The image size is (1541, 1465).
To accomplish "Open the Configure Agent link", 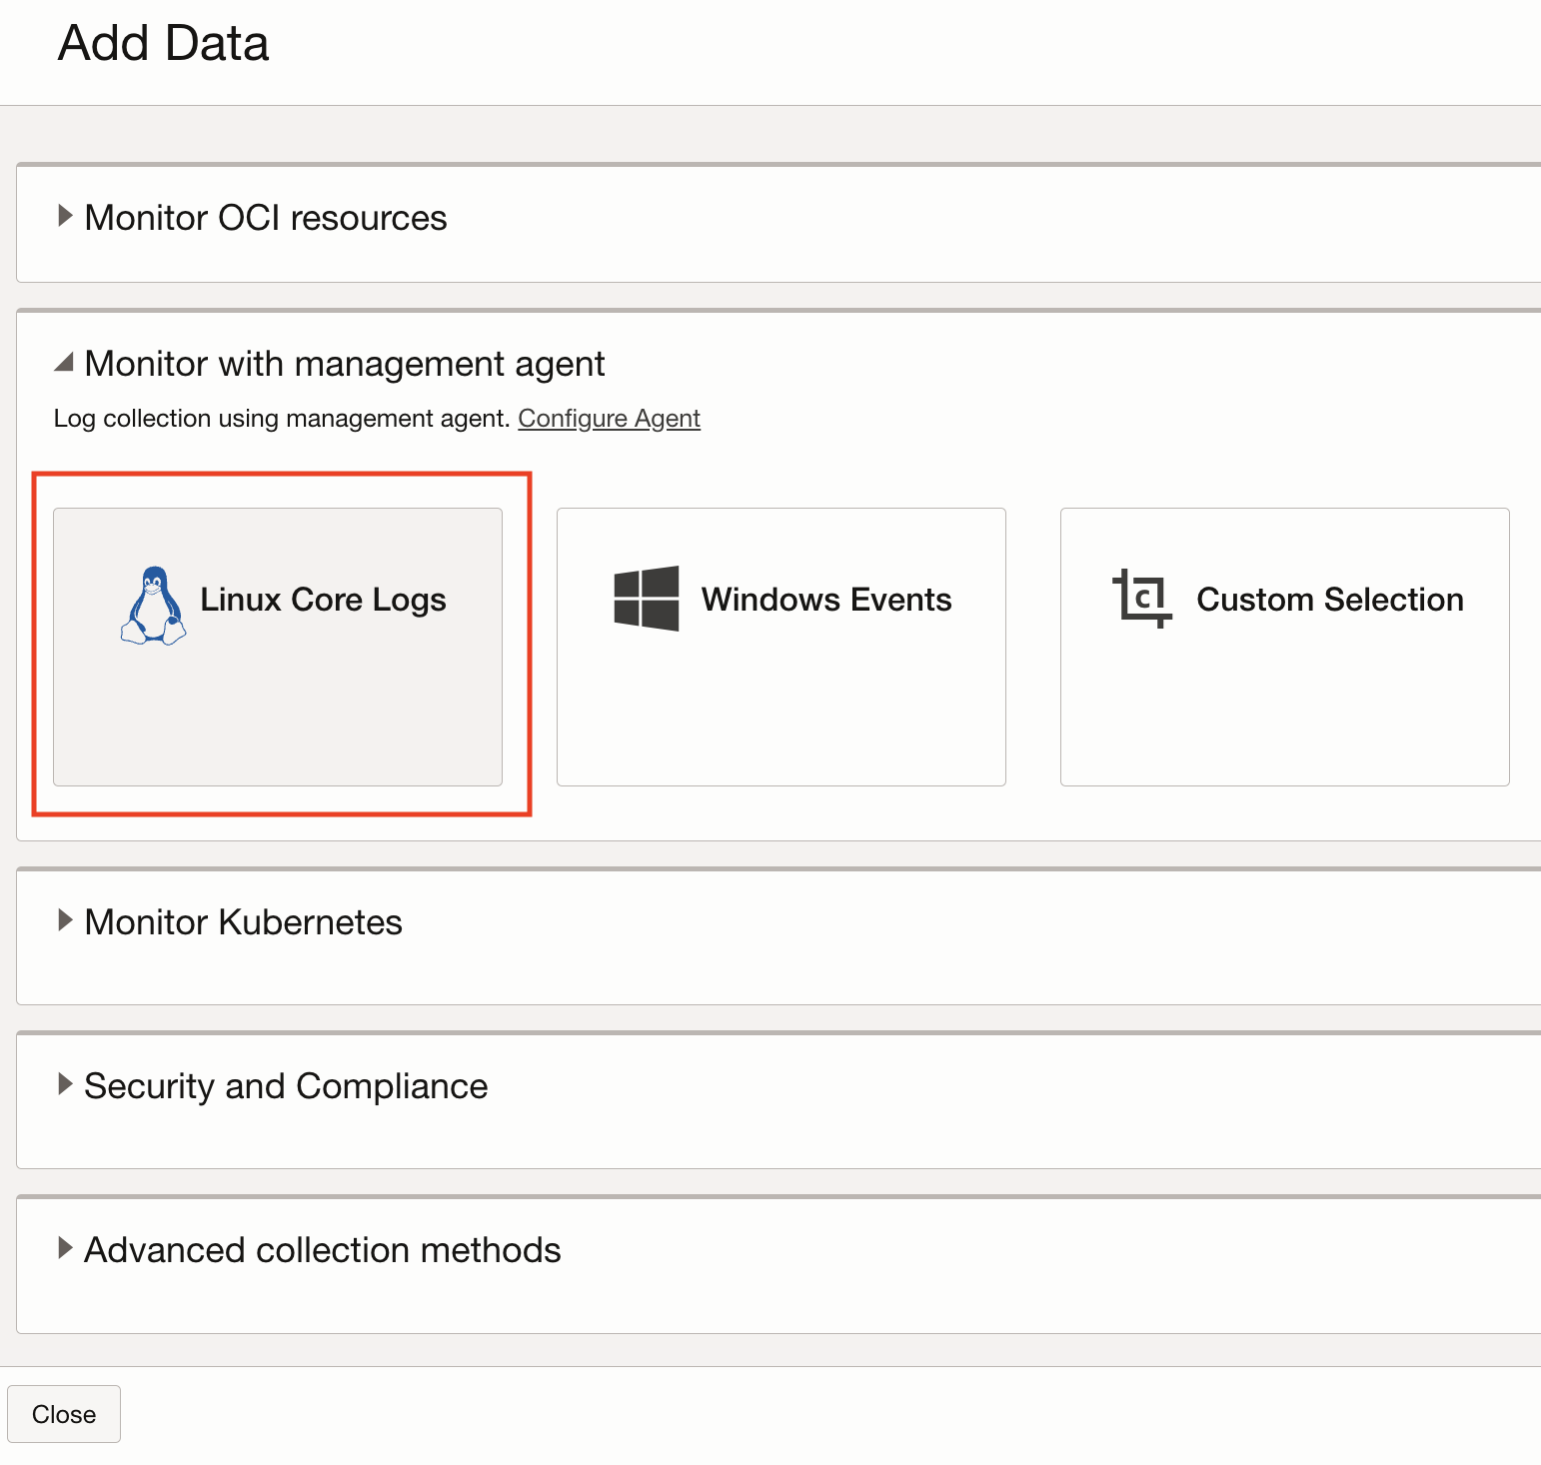I will [x=609, y=418].
